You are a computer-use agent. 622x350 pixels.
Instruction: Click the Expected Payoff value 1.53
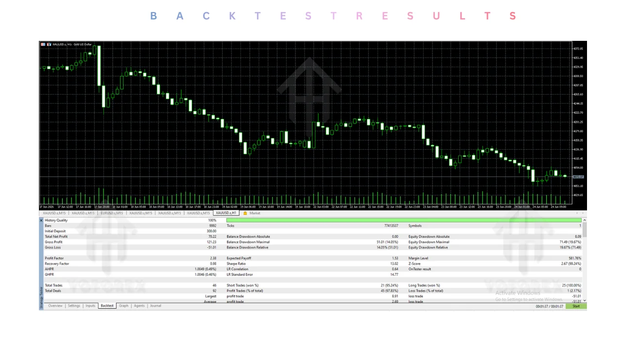tap(395, 258)
